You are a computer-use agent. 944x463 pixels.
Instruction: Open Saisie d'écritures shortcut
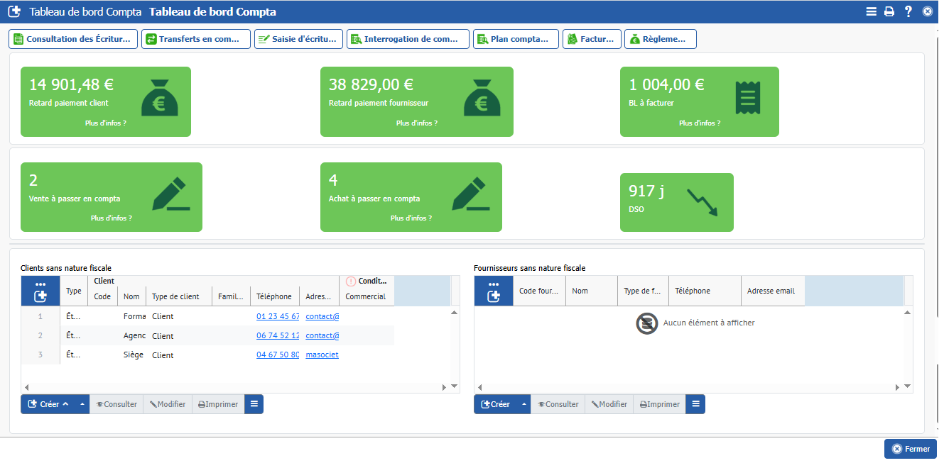pos(298,39)
